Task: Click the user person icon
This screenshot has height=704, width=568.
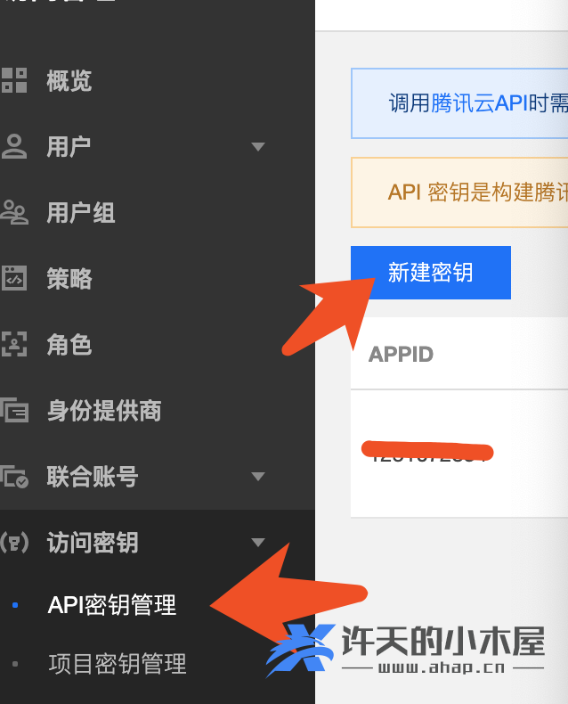Action: (14, 146)
